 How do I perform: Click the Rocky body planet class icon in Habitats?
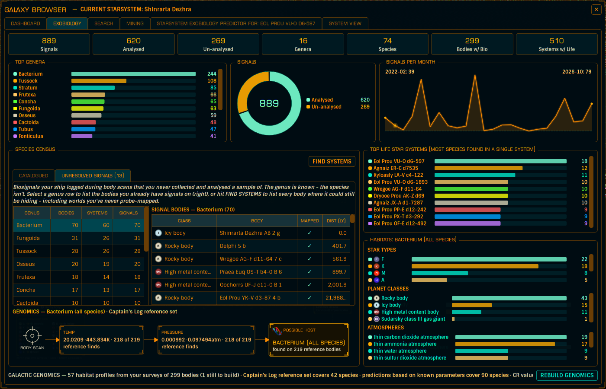377,298
